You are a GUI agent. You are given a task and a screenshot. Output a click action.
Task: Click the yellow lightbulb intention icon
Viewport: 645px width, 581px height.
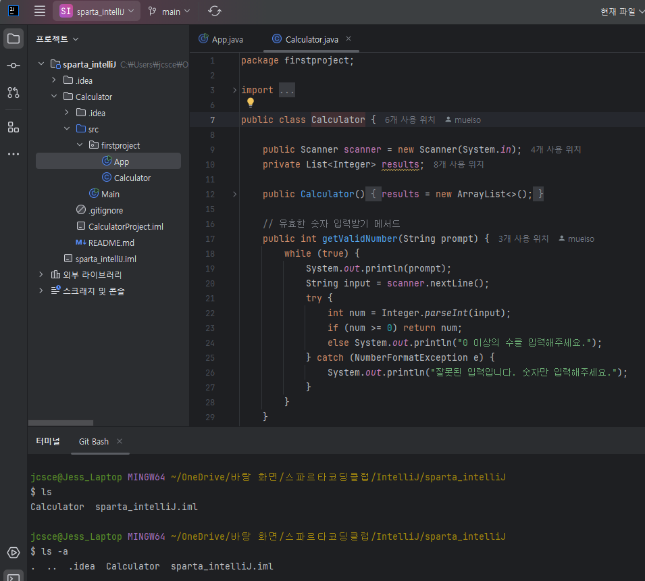coord(251,103)
